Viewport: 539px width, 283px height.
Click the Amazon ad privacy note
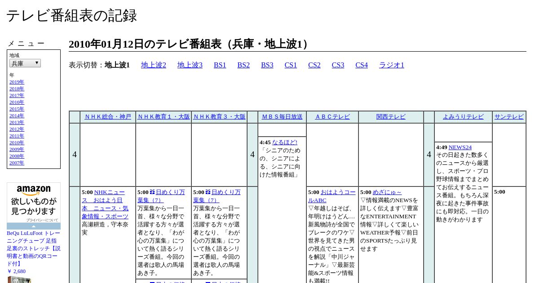pyautogui.click(x=42, y=220)
